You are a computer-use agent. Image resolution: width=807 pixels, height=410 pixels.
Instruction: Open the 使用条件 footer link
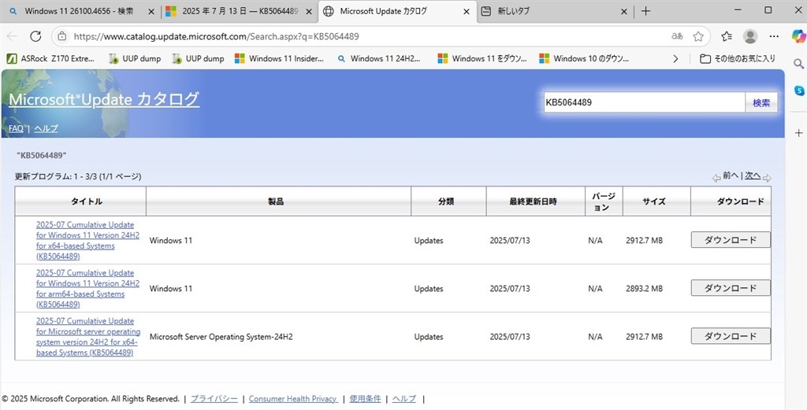(x=365, y=399)
